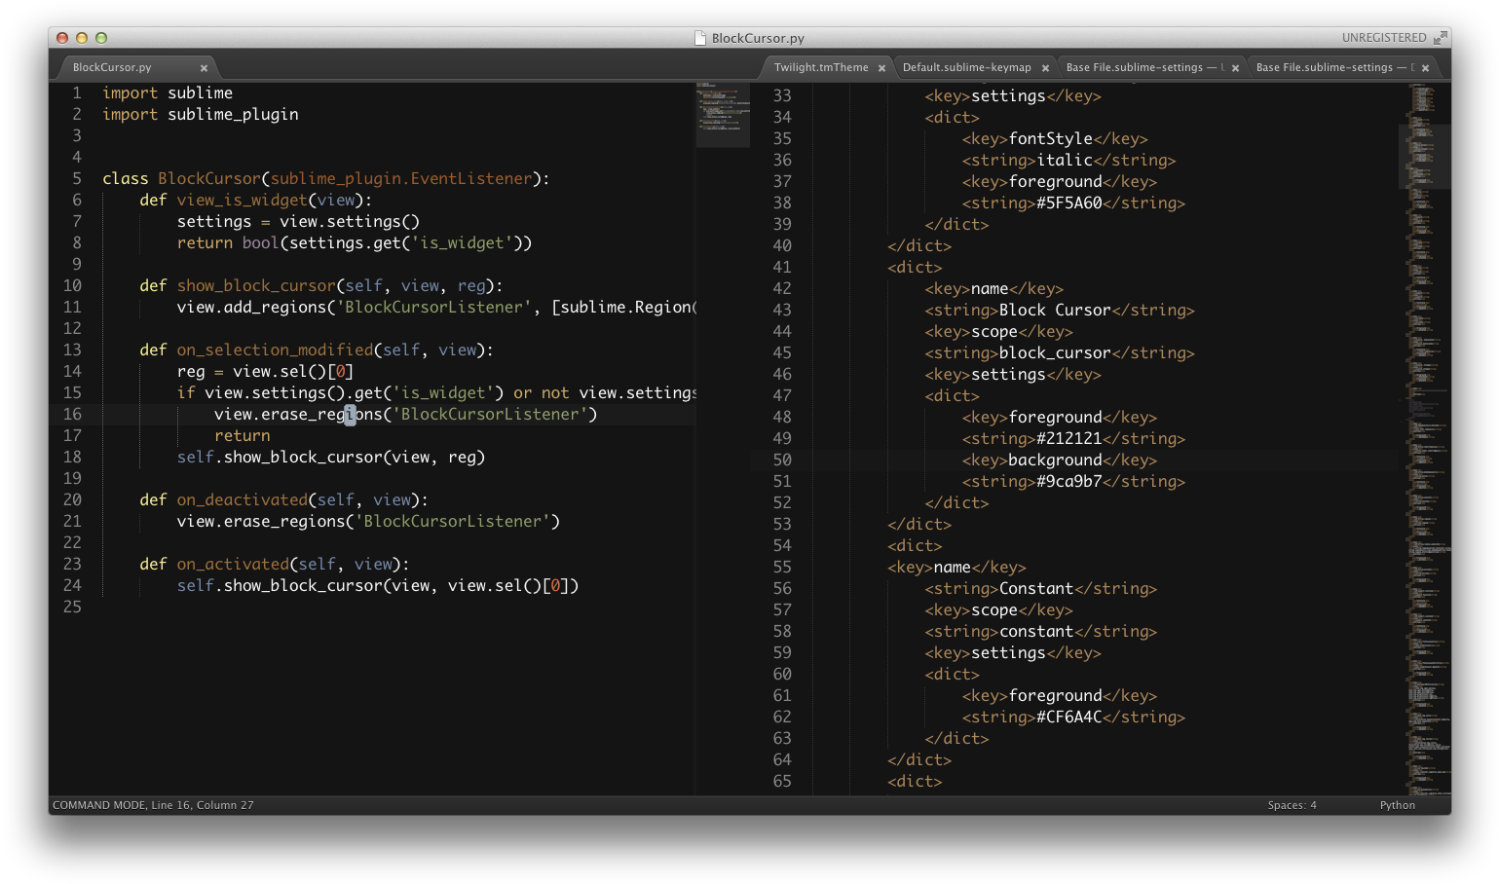Click the 'class BlockCursor' definition line
Viewport: 1499px width, 884px height.
(x=326, y=179)
